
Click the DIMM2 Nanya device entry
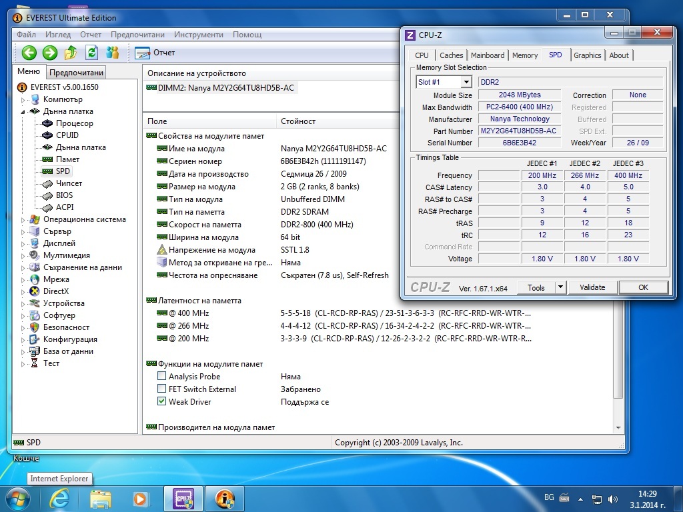[221, 88]
